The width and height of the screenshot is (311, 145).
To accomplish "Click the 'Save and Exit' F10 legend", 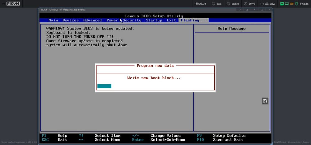I will [228, 140].
